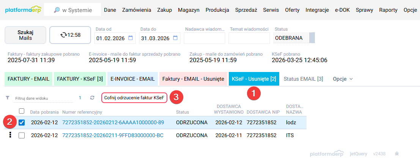
Task: Open the Serwis menu
Action: (x=271, y=10)
